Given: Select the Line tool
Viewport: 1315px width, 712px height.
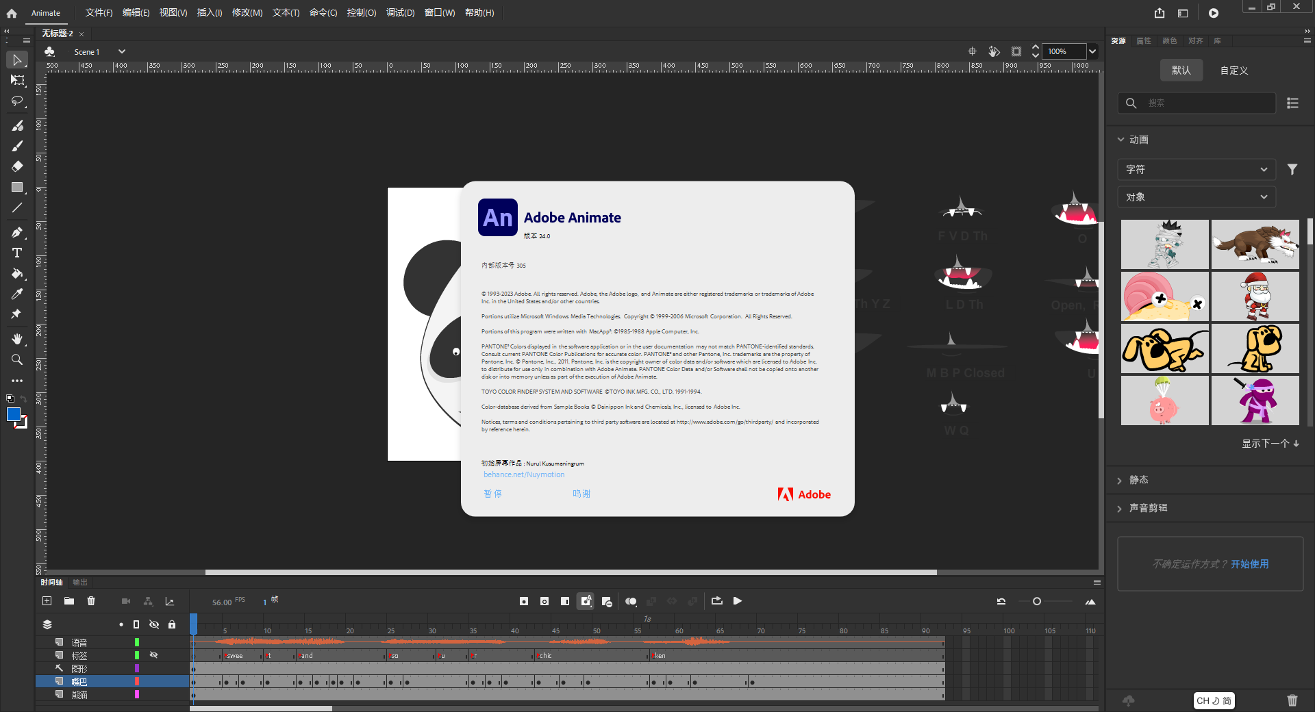Looking at the screenshot, I should pyautogui.click(x=17, y=207).
